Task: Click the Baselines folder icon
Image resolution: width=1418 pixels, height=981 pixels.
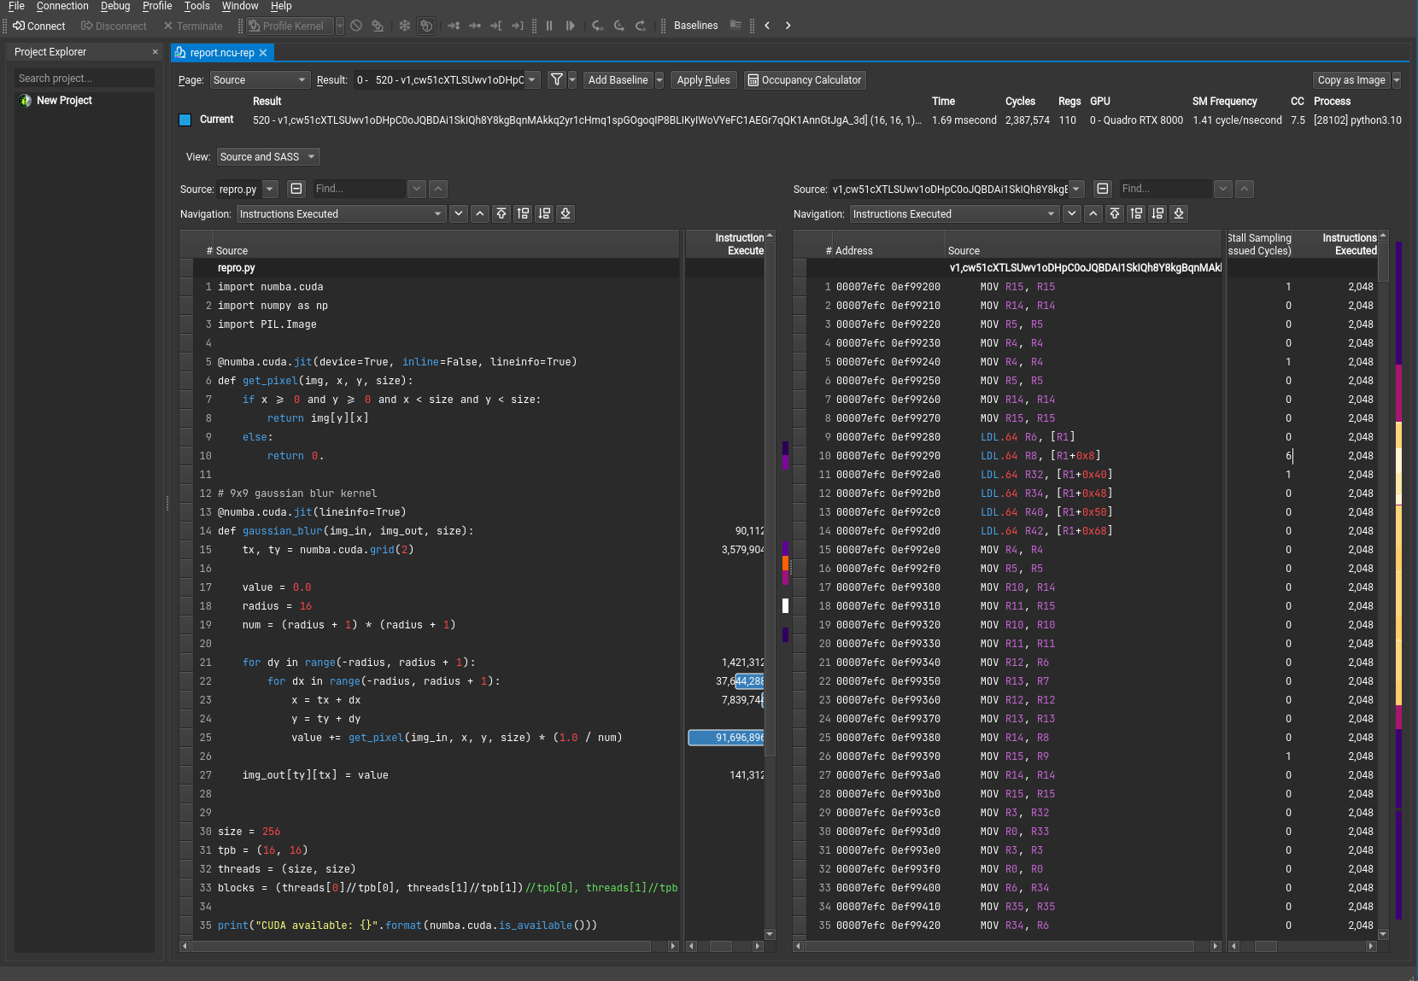Action: (x=735, y=25)
